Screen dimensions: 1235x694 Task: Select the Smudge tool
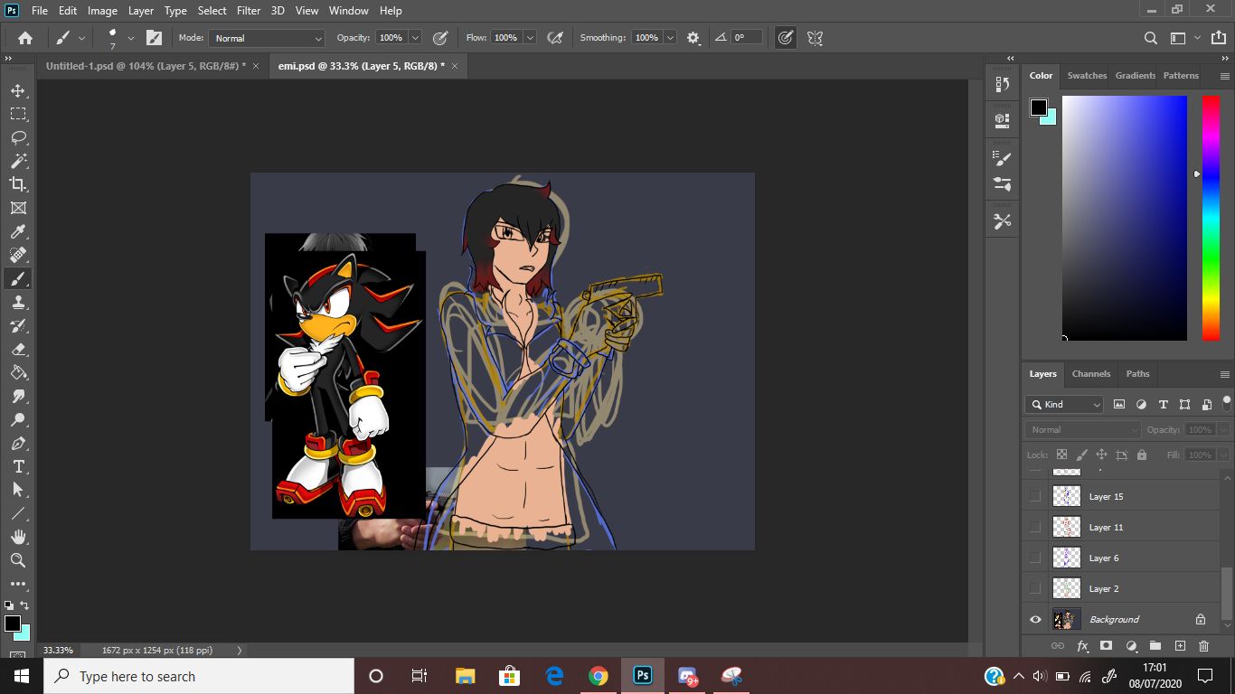click(17, 396)
